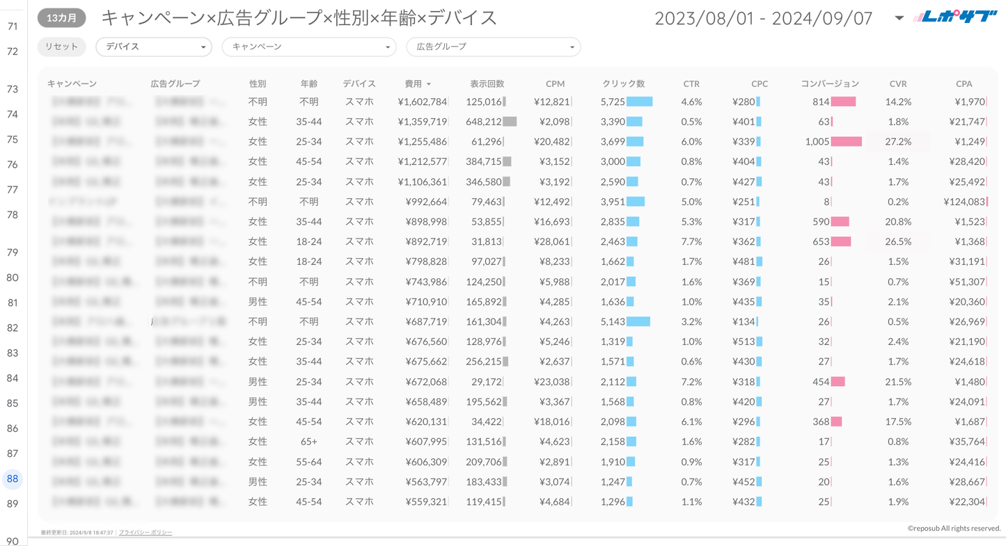Click the 13カ月 badge
The height and width of the screenshot is (546, 1006).
(x=62, y=18)
